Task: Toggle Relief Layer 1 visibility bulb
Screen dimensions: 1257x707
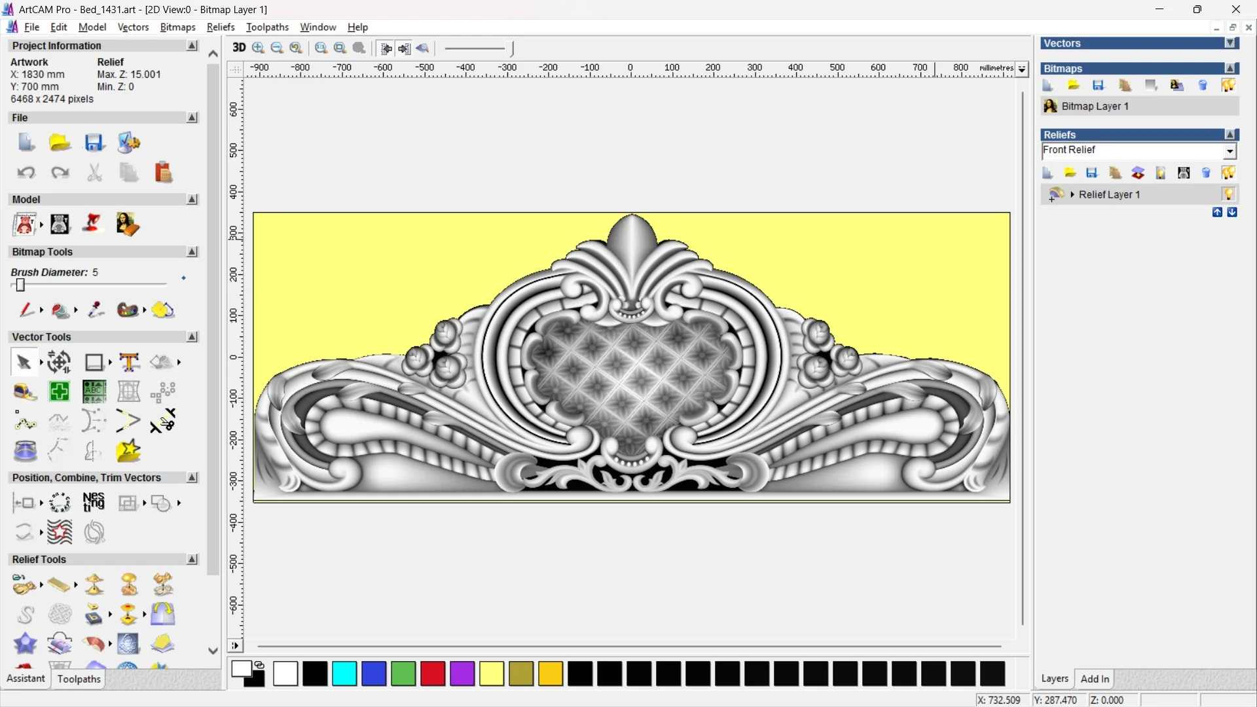Action: click(x=1228, y=194)
